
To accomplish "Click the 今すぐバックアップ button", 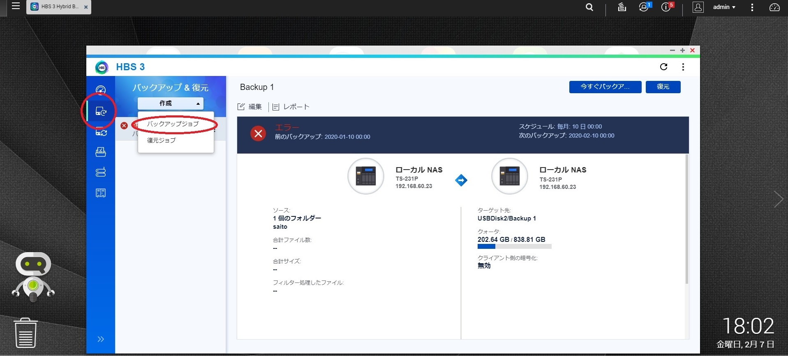I will click(605, 87).
